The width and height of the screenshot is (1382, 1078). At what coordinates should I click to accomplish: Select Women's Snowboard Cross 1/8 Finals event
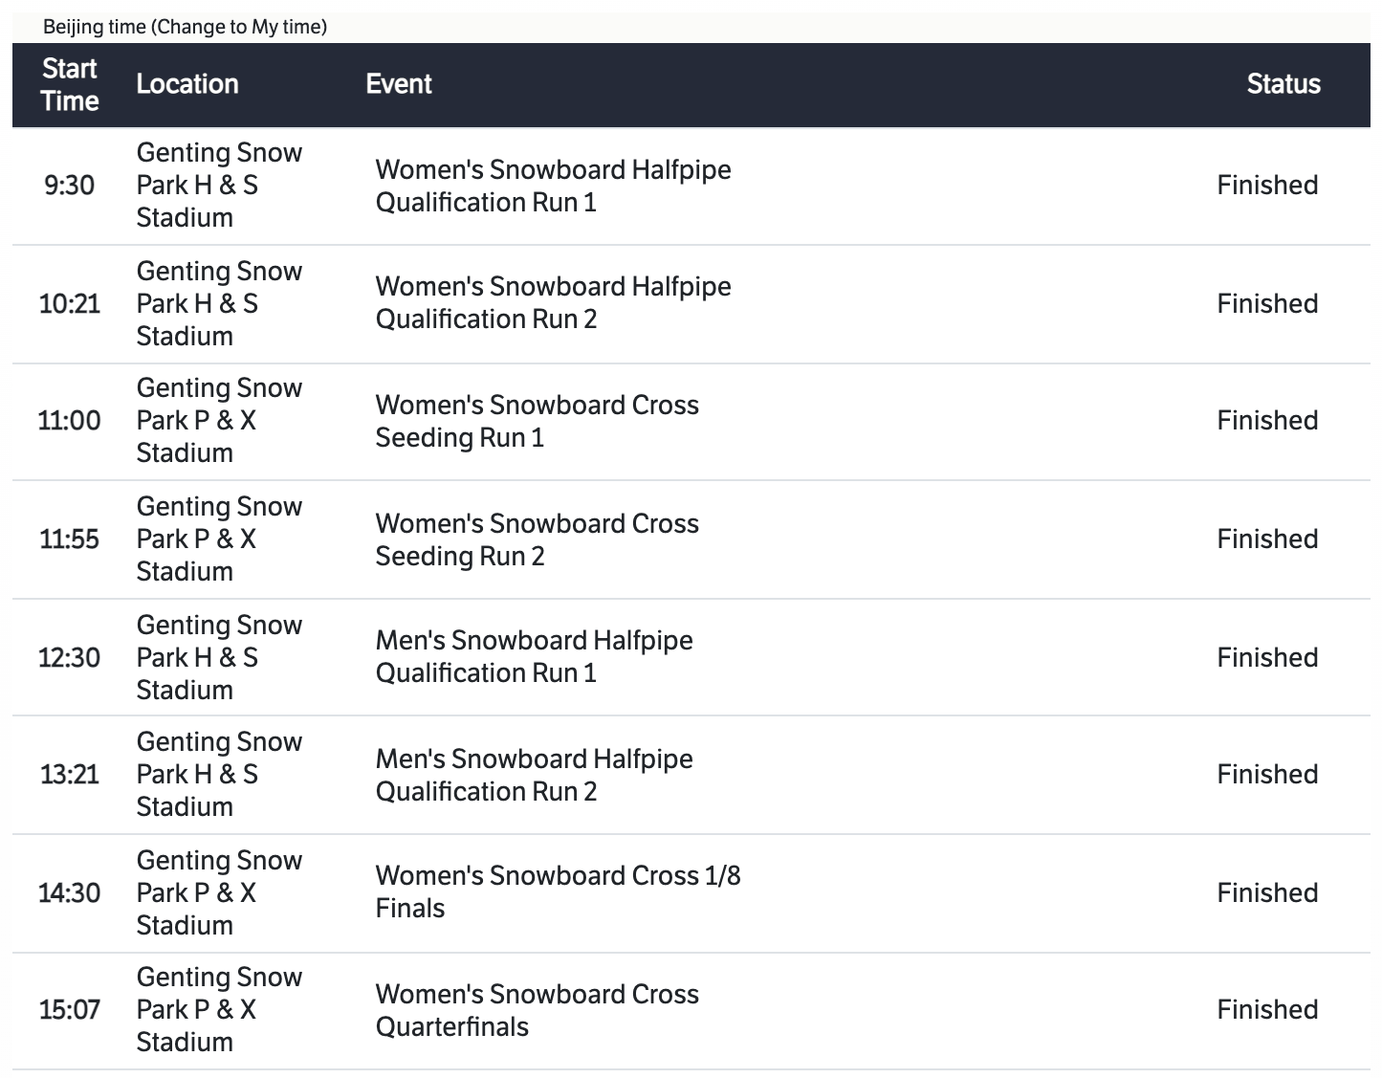558,891
